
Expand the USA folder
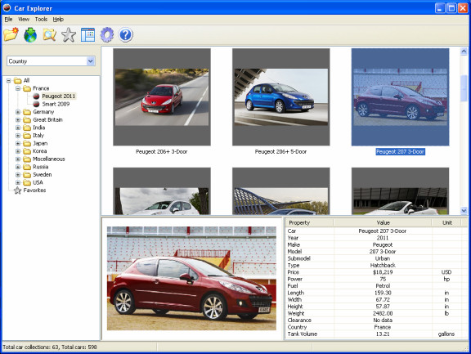tap(18, 182)
